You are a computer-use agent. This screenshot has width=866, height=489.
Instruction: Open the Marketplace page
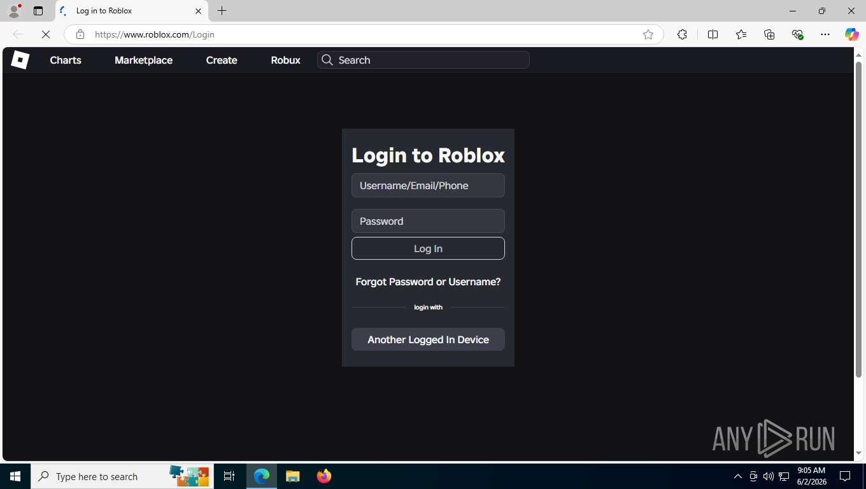coord(143,60)
